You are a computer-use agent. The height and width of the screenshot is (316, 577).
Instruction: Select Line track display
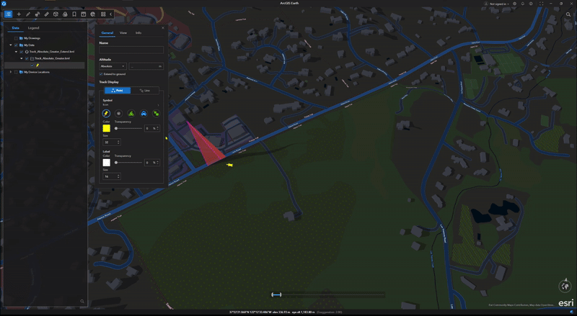(145, 91)
